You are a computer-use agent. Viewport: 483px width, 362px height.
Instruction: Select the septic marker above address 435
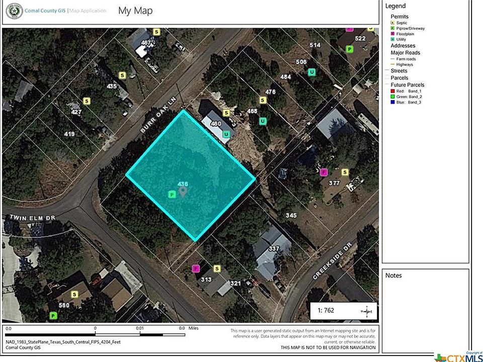pos(123,75)
